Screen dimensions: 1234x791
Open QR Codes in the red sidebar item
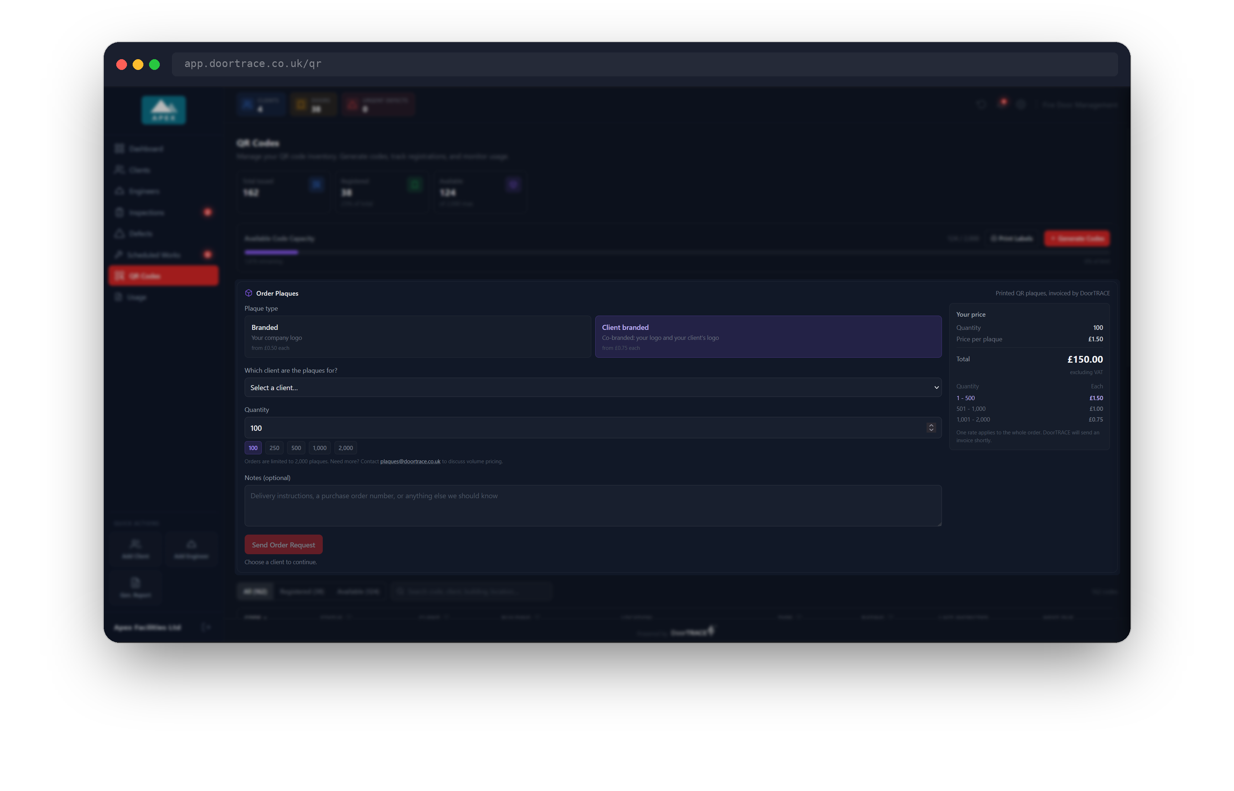pos(163,276)
